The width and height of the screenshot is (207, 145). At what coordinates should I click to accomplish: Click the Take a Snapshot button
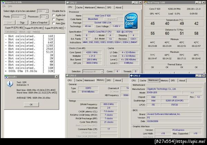click(x=39, y=22)
